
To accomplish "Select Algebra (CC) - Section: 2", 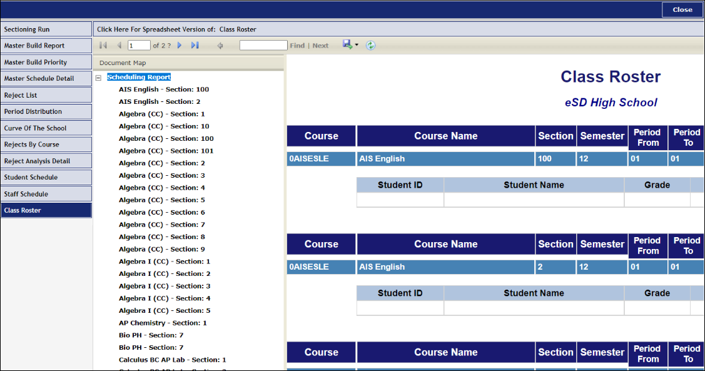I will pyautogui.click(x=162, y=163).
